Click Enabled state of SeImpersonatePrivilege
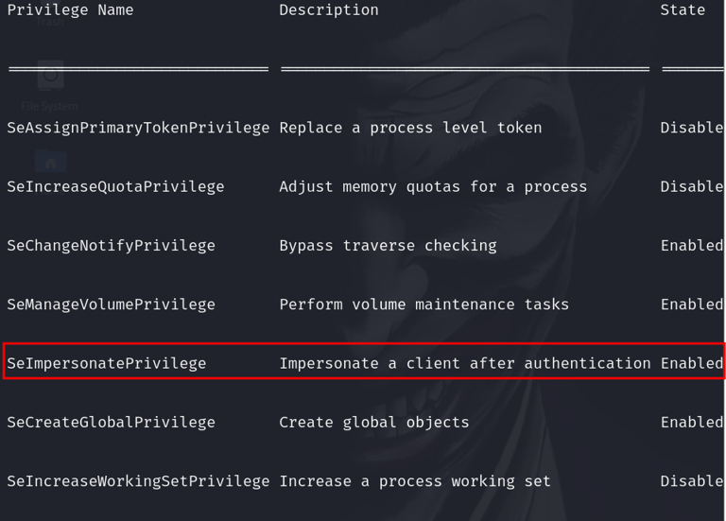This screenshot has width=726, height=521. point(692,363)
